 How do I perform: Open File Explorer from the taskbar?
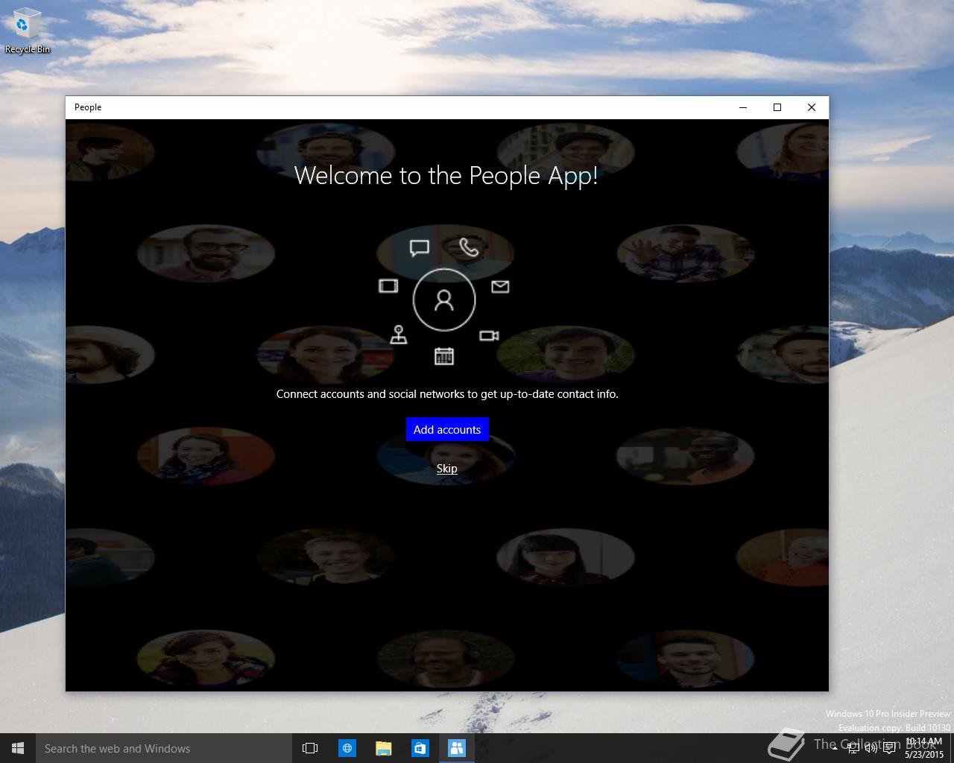[x=384, y=748]
